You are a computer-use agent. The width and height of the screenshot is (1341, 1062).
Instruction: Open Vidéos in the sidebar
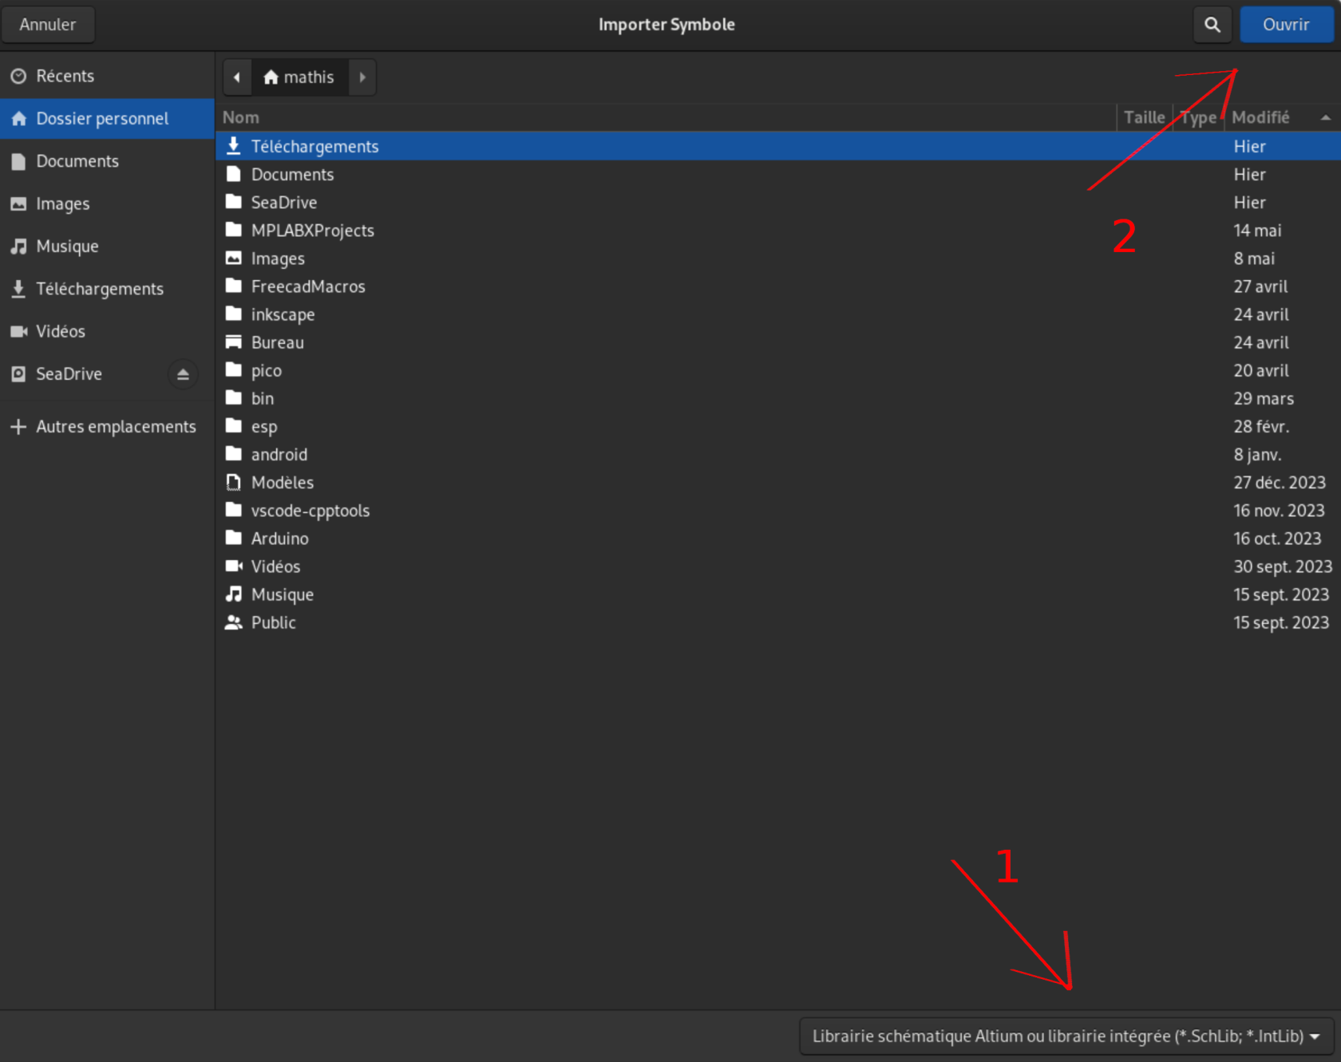tap(107, 331)
